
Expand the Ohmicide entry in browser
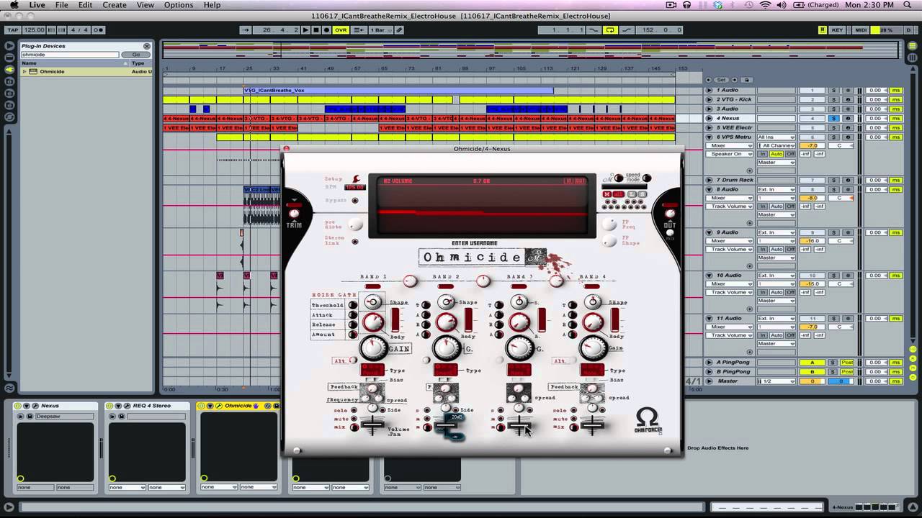point(24,72)
